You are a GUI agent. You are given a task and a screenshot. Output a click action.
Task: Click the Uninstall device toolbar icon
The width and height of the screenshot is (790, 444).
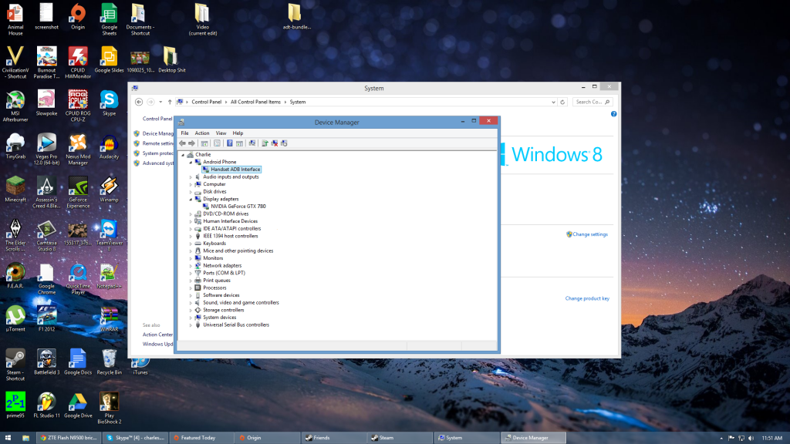(x=275, y=143)
